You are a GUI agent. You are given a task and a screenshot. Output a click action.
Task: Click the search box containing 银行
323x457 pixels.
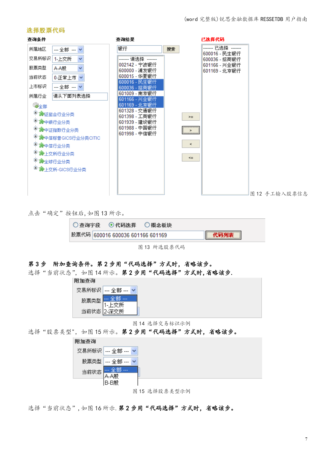click(140, 49)
